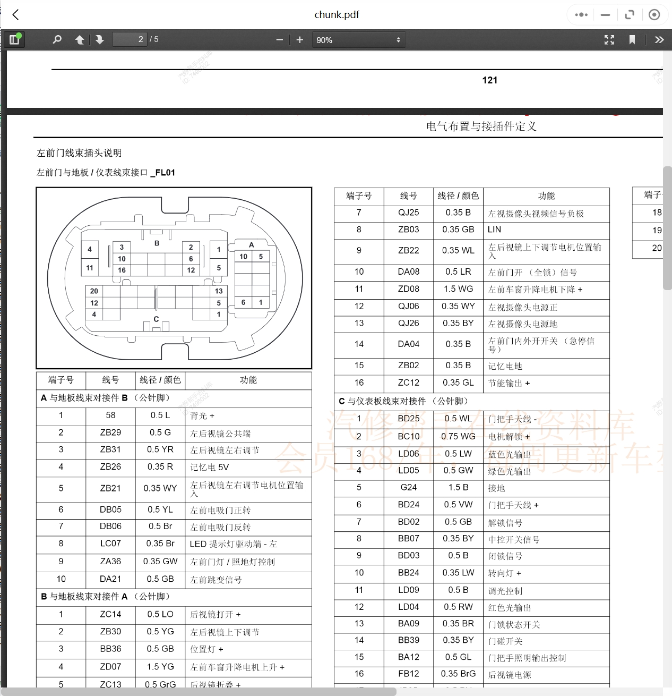Edit the page number field
This screenshot has width=672, height=696.
129,39
